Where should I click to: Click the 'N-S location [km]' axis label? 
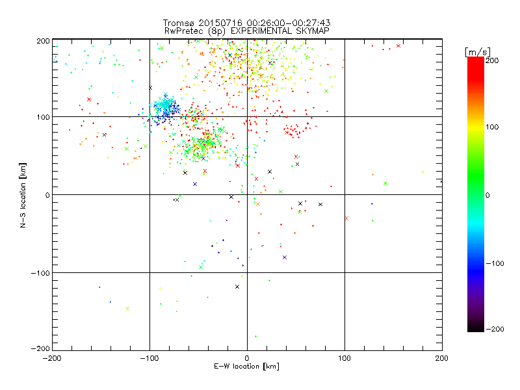pyautogui.click(x=23, y=196)
